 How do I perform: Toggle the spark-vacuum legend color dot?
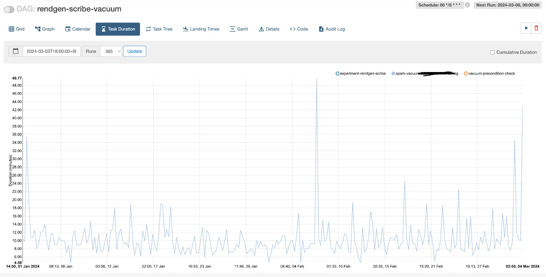[x=393, y=73]
